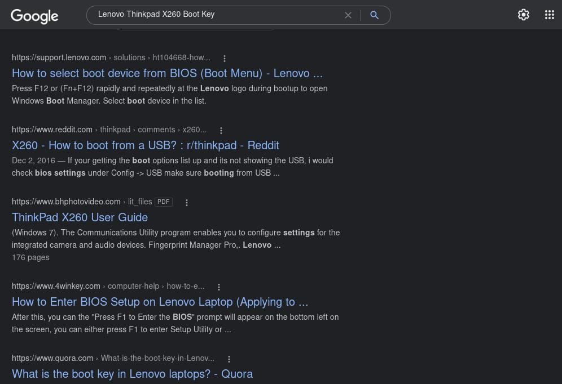Open the three-dot menu beside the 4winkey.com result
The image size is (562, 384).
point(219,287)
